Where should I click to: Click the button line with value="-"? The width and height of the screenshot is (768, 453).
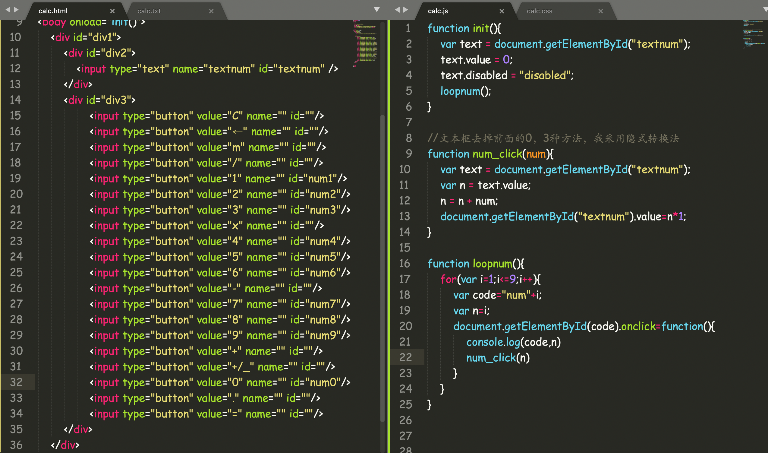click(206, 288)
